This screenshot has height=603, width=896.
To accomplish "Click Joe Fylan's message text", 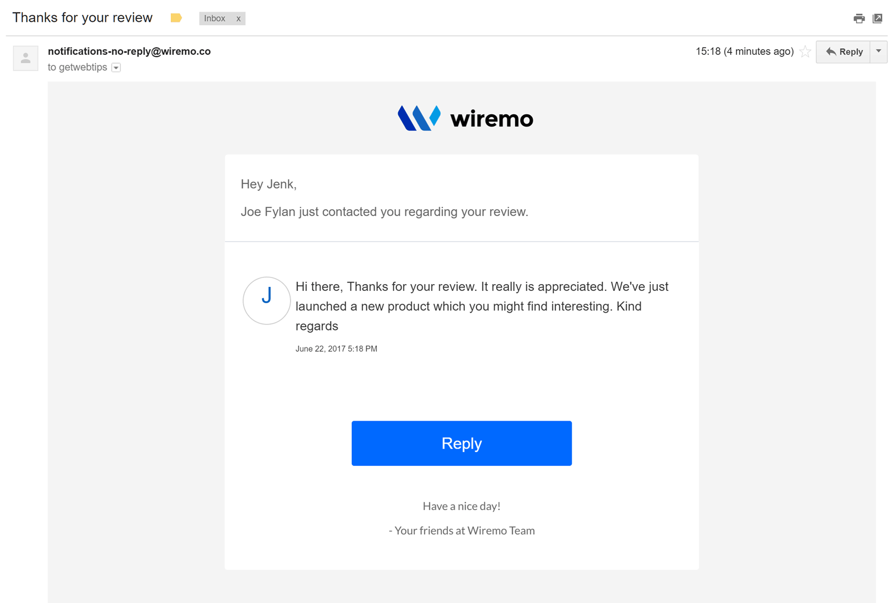I will click(x=482, y=306).
